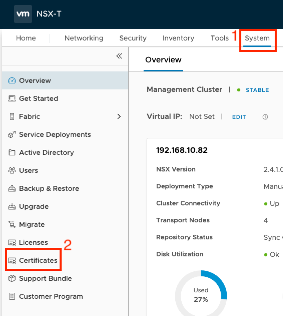This screenshot has height=316, width=283.
Task: Click the Users people icon
Action: click(x=12, y=171)
